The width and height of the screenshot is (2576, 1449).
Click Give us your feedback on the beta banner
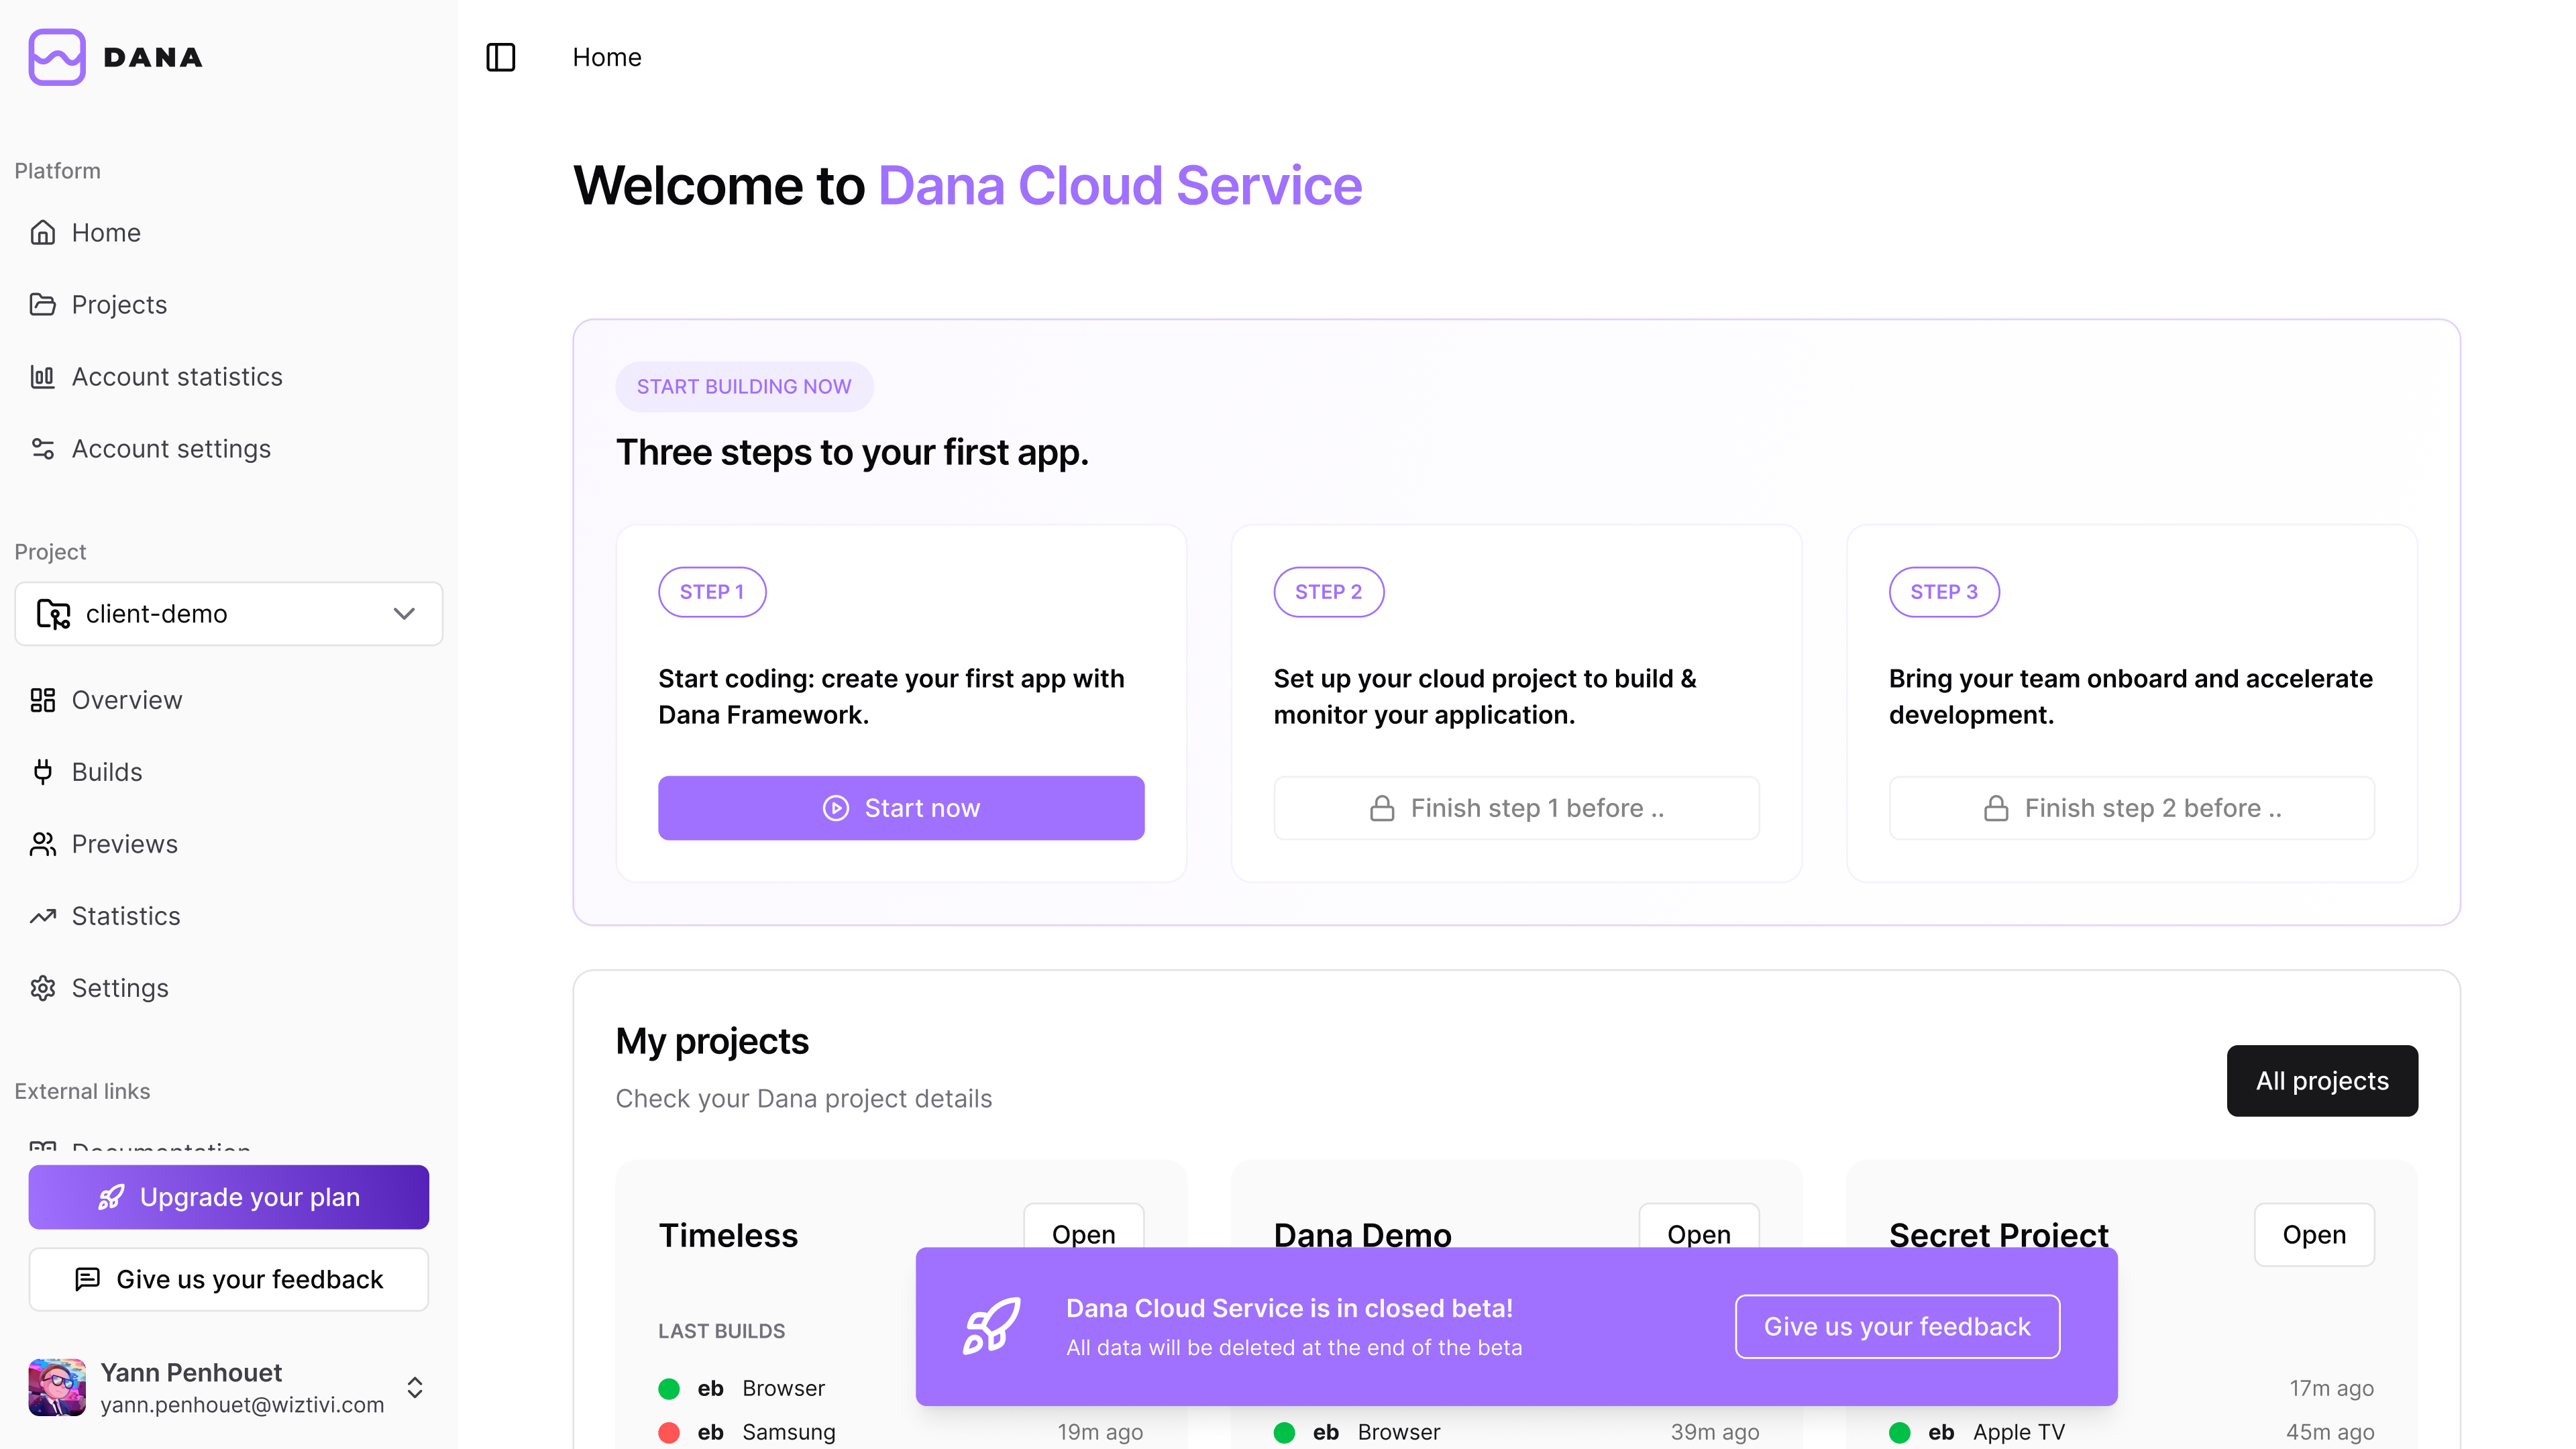point(1896,1327)
